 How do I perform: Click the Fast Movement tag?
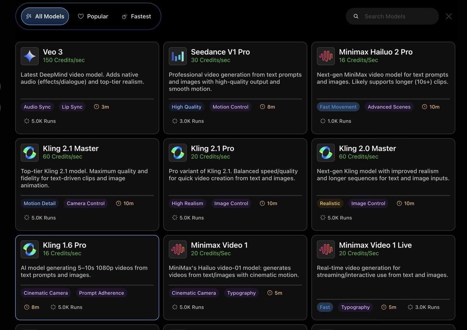[x=338, y=107]
